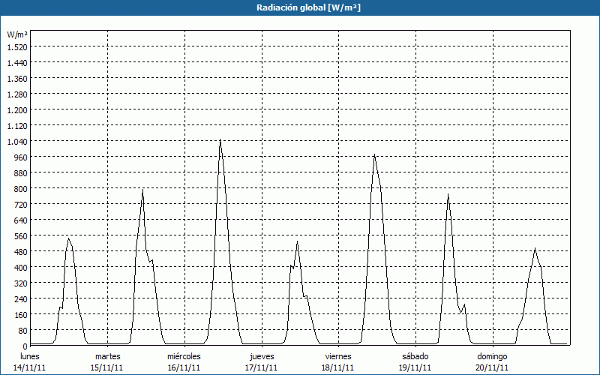The image size is (600, 375).
Task: Select the 1.040 y-axis value
Action: pyautogui.click(x=17, y=142)
